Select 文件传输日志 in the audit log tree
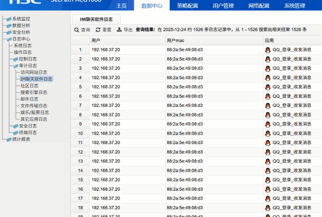Image resolution: width=322 pixels, height=217 pixels. (x=34, y=106)
